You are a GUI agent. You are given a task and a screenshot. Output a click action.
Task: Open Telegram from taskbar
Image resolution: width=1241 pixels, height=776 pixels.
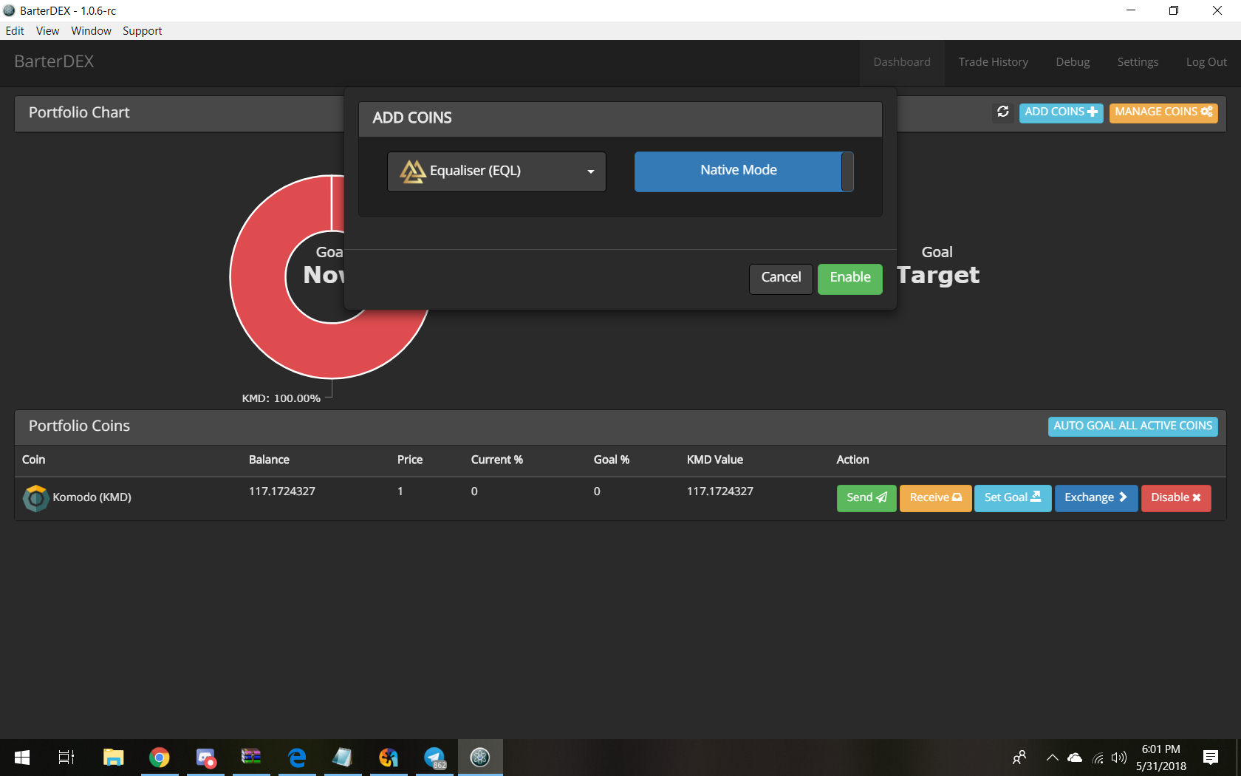pos(434,758)
